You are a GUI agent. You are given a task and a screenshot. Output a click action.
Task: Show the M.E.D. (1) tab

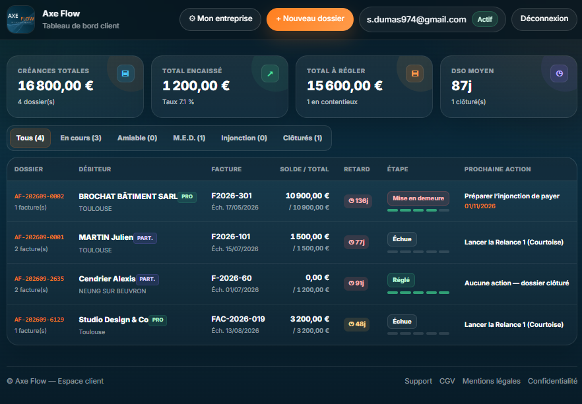189,138
